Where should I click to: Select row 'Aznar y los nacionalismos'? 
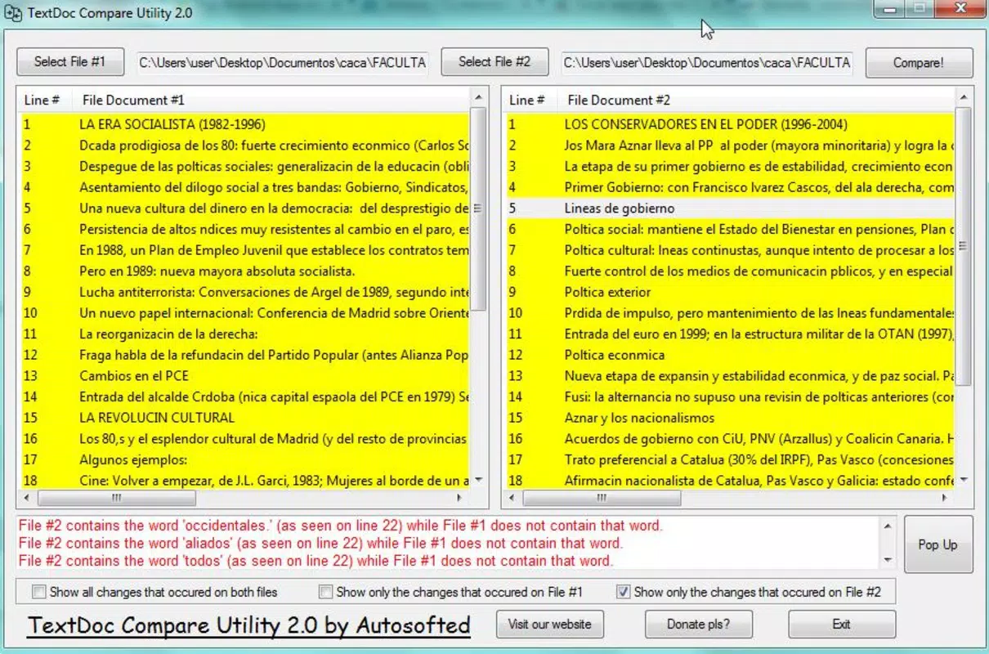729,418
